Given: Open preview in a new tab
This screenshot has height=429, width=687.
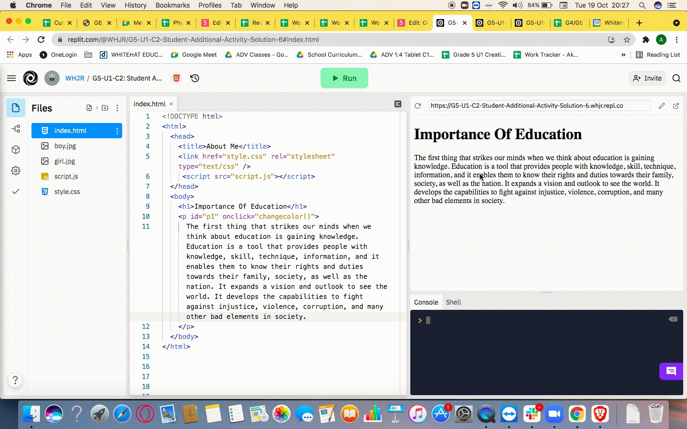Looking at the screenshot, I should (676, 106).
